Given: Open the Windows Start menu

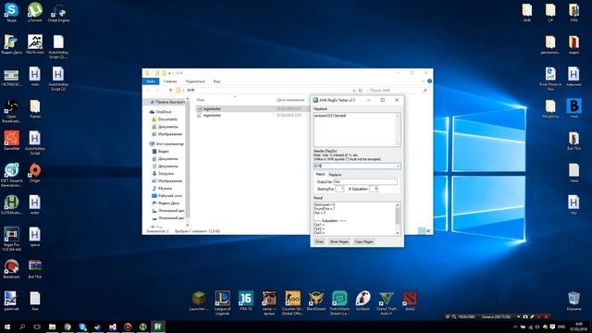Looking at the screenshot, I should coord(6,327).
